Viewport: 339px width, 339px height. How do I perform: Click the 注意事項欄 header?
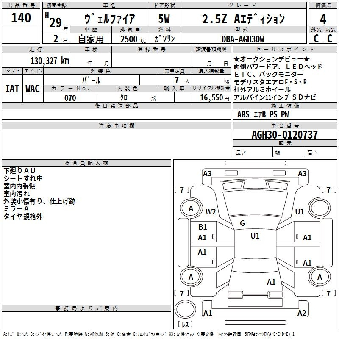[x=116, y=125]
